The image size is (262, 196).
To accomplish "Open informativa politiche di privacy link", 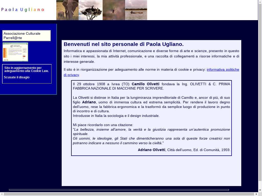I will [223, 69].
